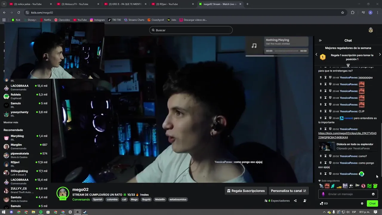Show hidden system tray icons

[x=324, y=212]
